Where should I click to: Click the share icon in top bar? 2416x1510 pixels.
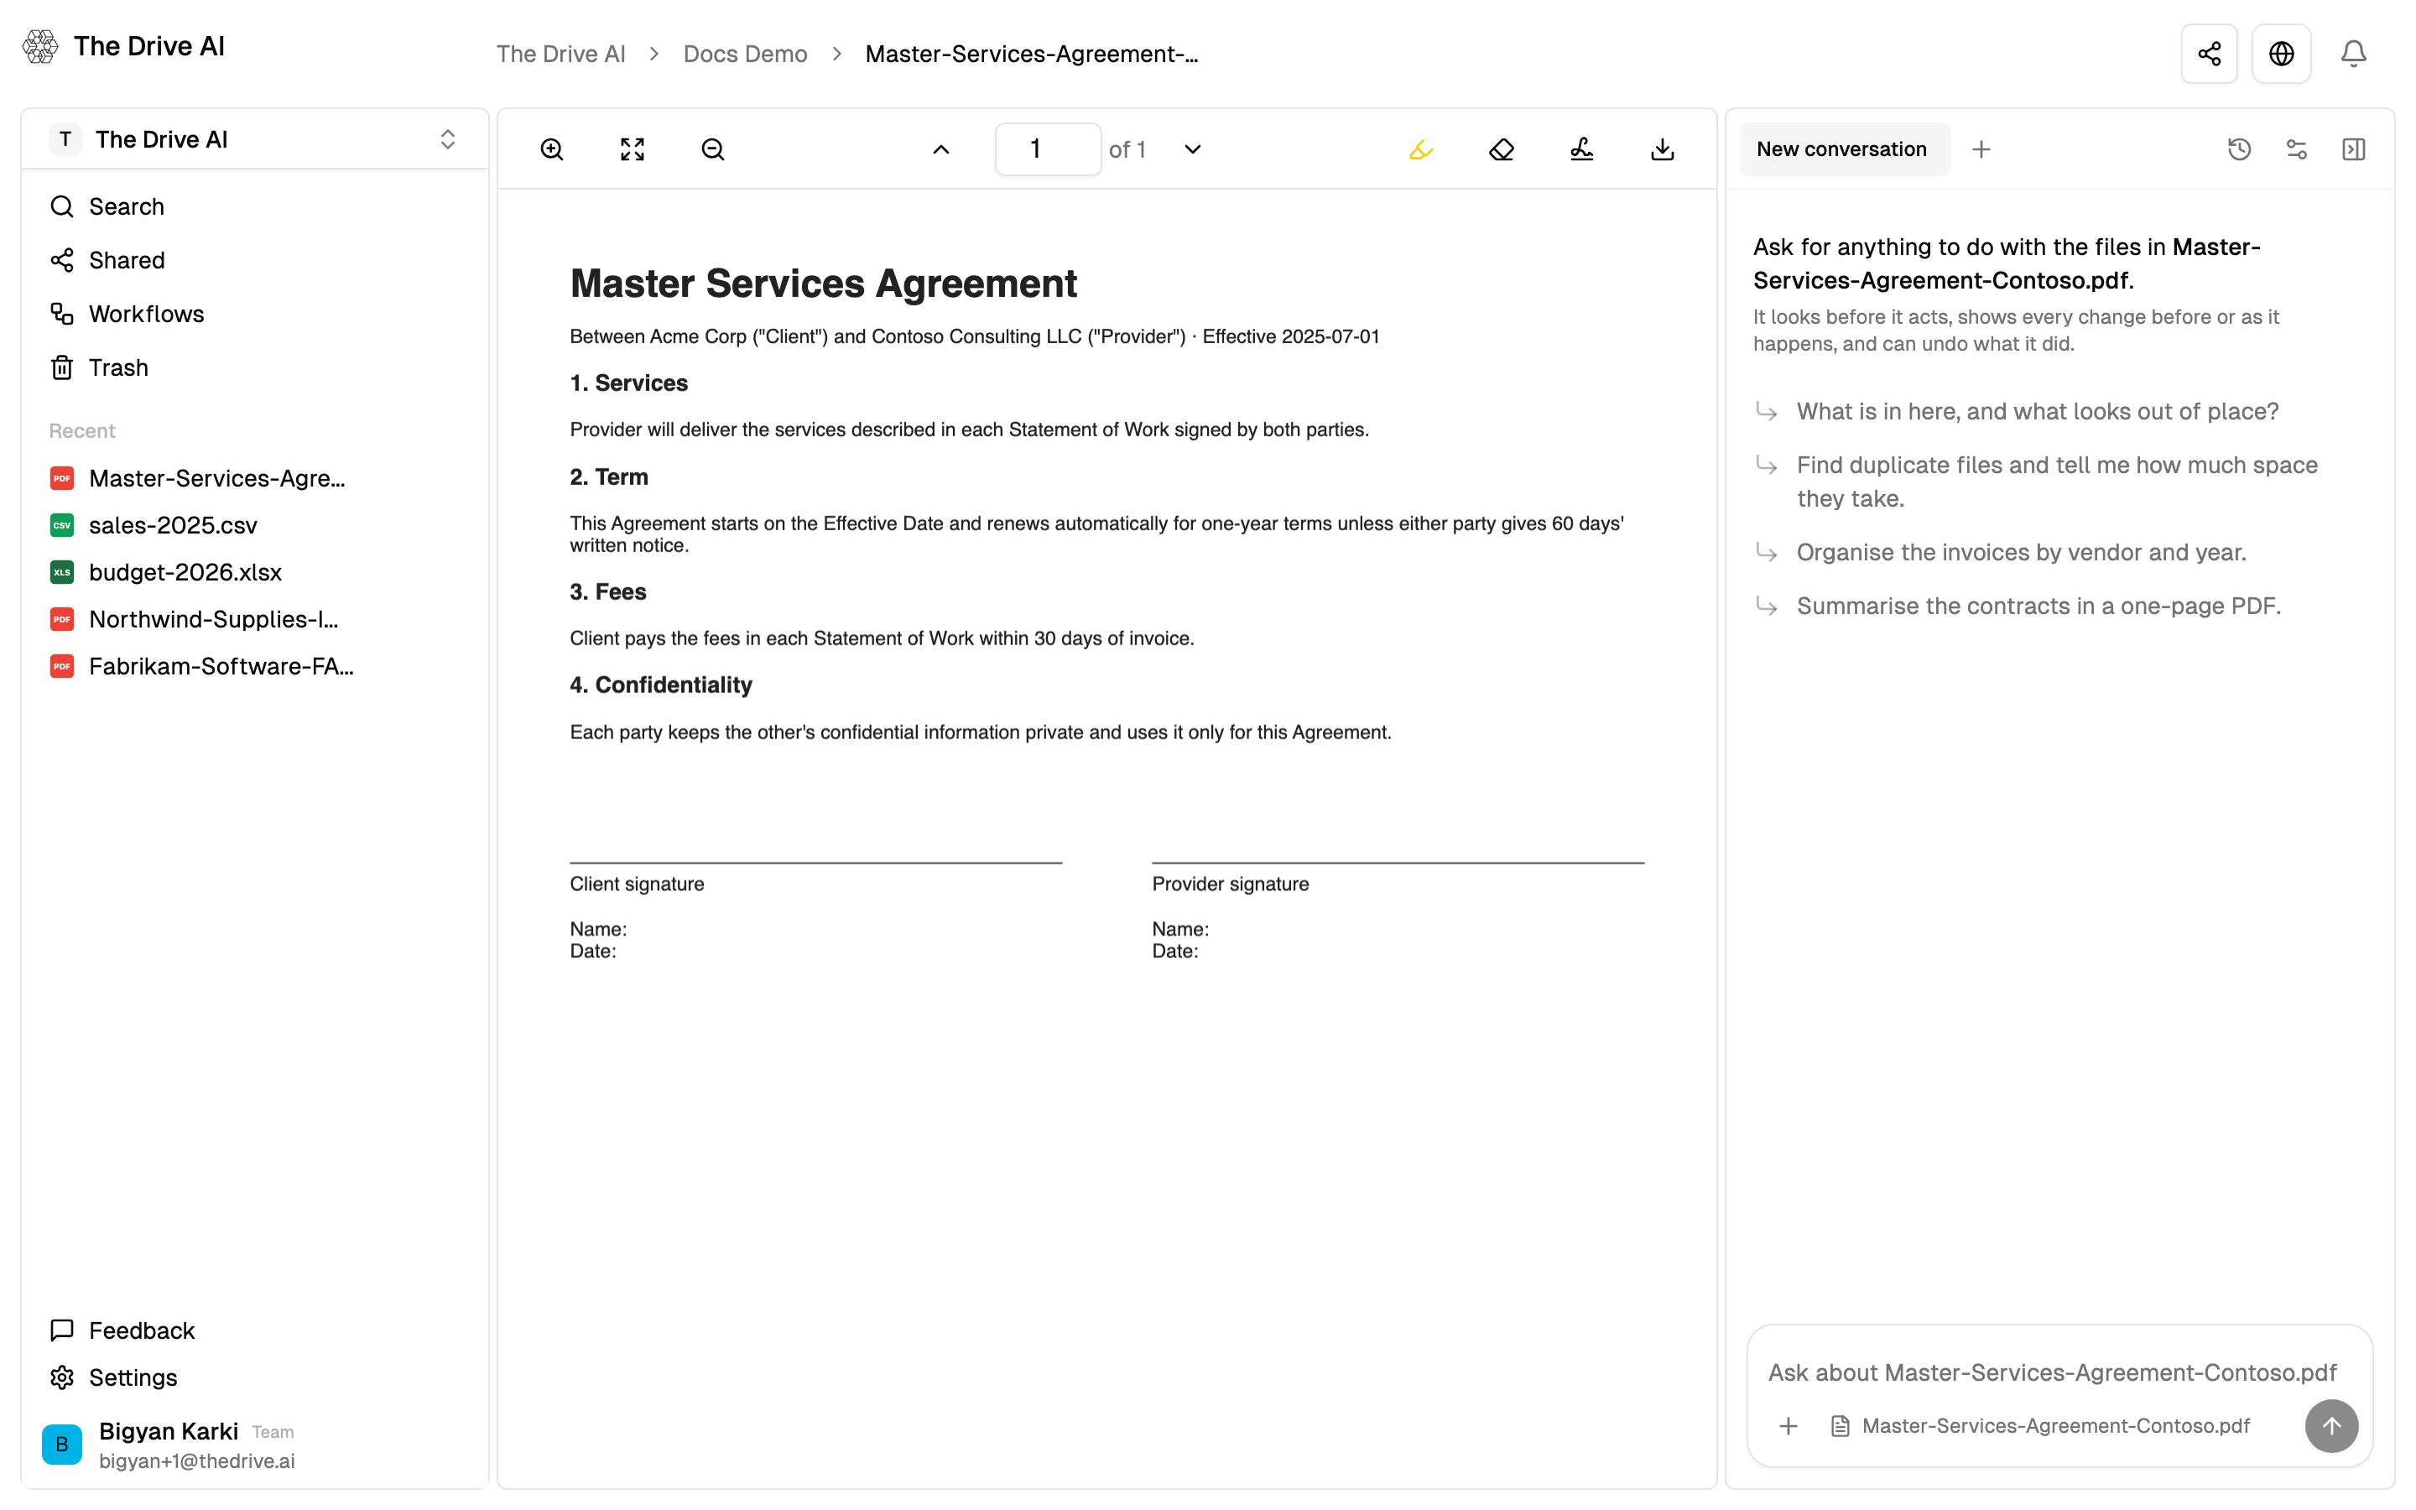[2210, 54]
